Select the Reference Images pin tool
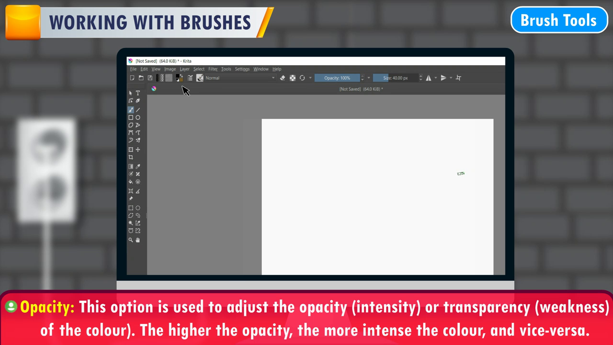613x345 pixels. tap(130, 198)
